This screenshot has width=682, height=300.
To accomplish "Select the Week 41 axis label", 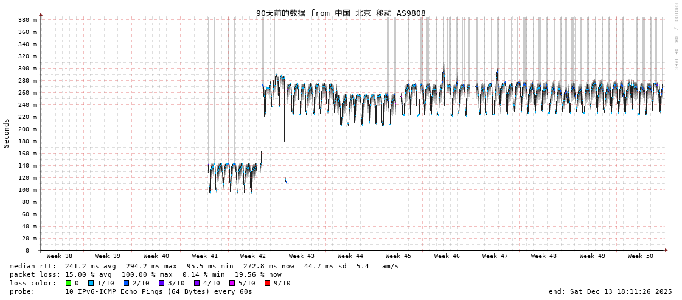I will click(x=205, y=256).
